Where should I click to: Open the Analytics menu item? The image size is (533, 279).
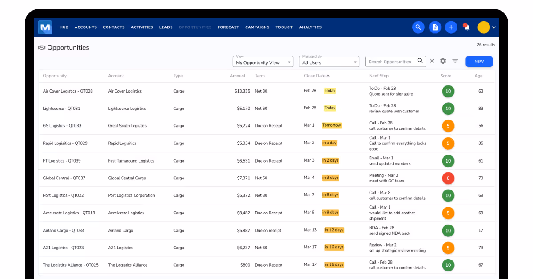[310, 27]
